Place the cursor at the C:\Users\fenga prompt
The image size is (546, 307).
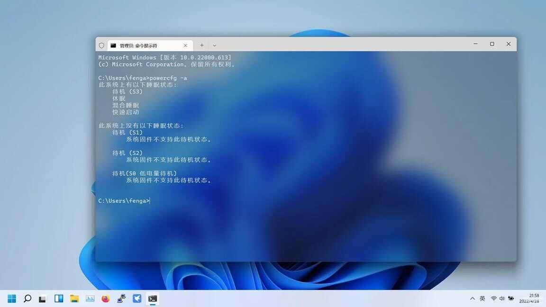(150, 200)
